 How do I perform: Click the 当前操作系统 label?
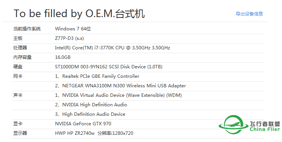point(27,29)
